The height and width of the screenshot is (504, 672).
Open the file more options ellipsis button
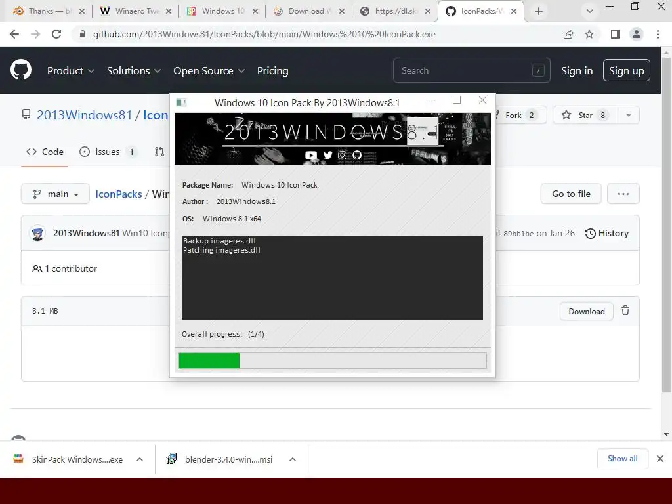click(623, 194)
